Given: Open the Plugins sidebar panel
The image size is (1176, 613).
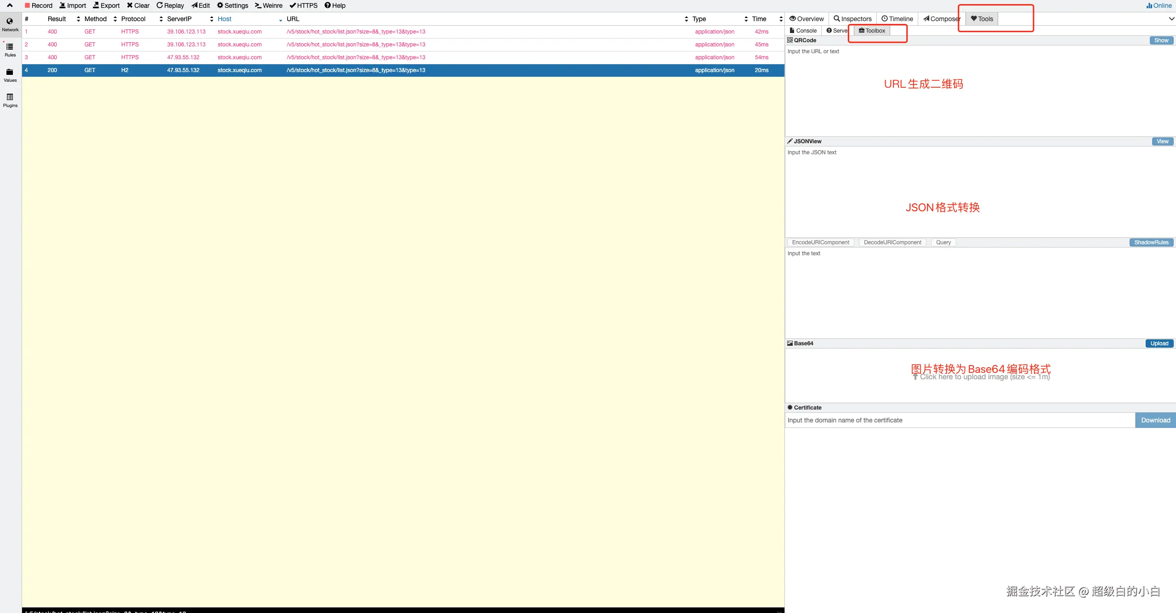Looking at the screenshot, I should pyautogui.click(x=10, y=100).
